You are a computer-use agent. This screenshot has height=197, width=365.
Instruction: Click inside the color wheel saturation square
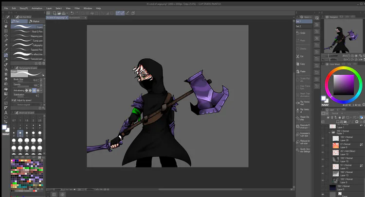[x=344, y=85]
